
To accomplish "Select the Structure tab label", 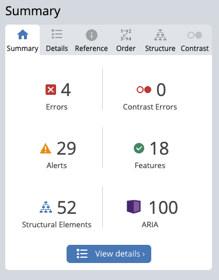I will tap(160, 49).
